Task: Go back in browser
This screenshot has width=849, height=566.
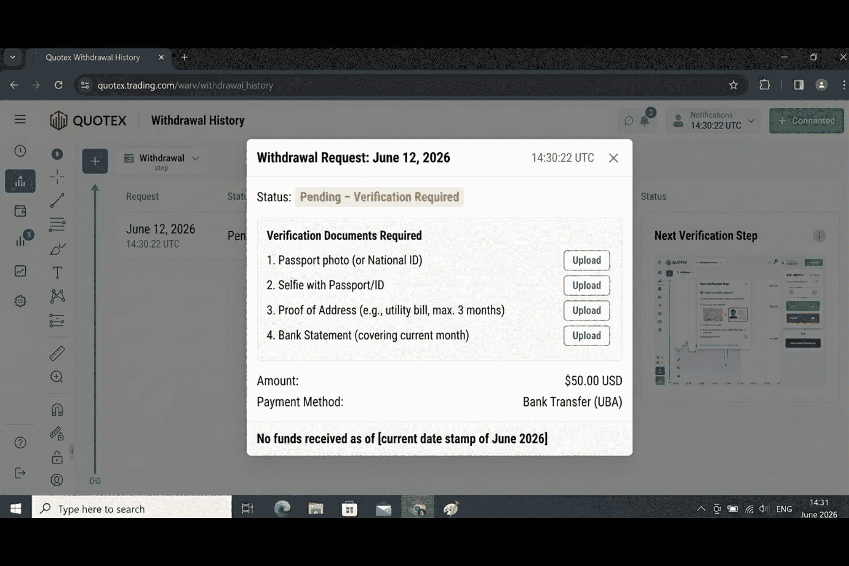Action: click(14, 85)
